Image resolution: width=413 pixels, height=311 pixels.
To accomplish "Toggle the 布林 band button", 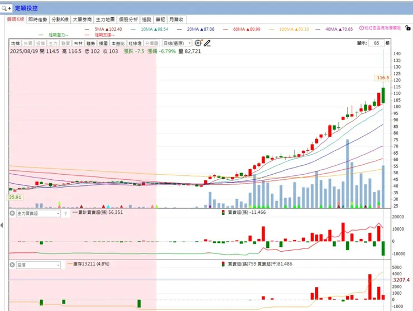I will coord(78,43).
